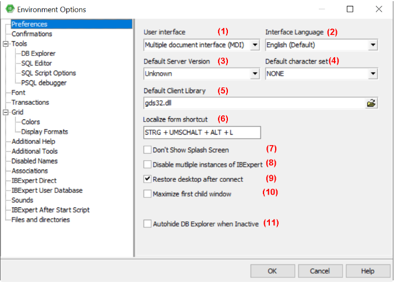Enable Maximize first child window option
This screenshot has width=394, height=282.
pyautogui.click(x=147, y=193)
